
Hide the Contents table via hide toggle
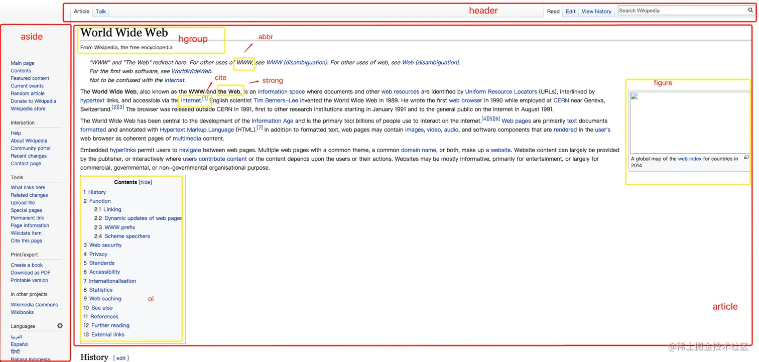click(145, 182)
